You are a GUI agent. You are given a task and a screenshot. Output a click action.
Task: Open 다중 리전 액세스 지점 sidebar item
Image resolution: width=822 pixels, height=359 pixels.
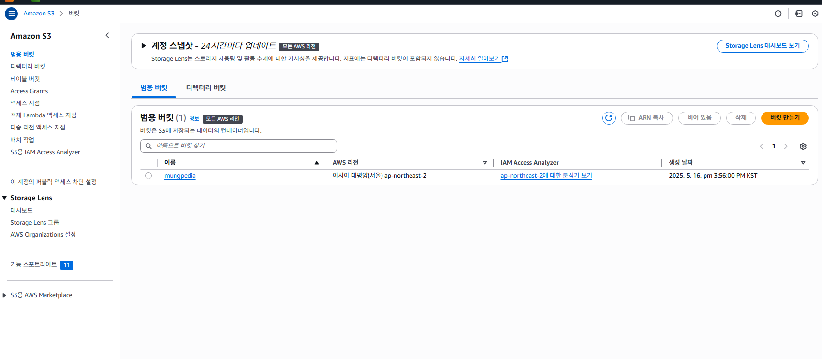click(38, 127)
